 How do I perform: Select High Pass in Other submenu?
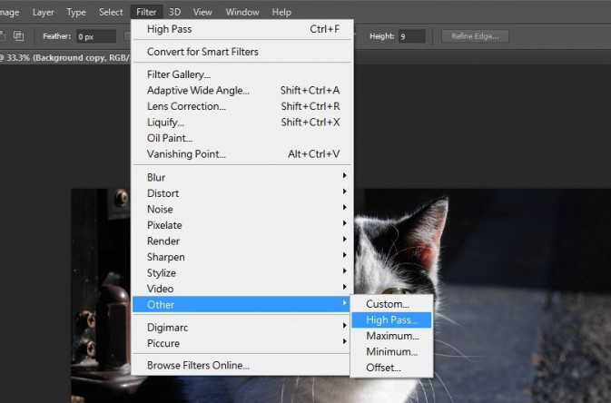coord(391,320)
